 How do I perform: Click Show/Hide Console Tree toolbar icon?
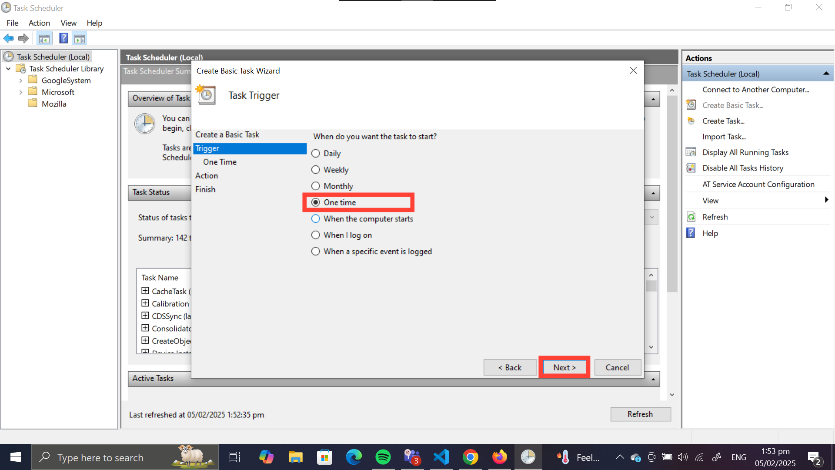tap(44, 39)
